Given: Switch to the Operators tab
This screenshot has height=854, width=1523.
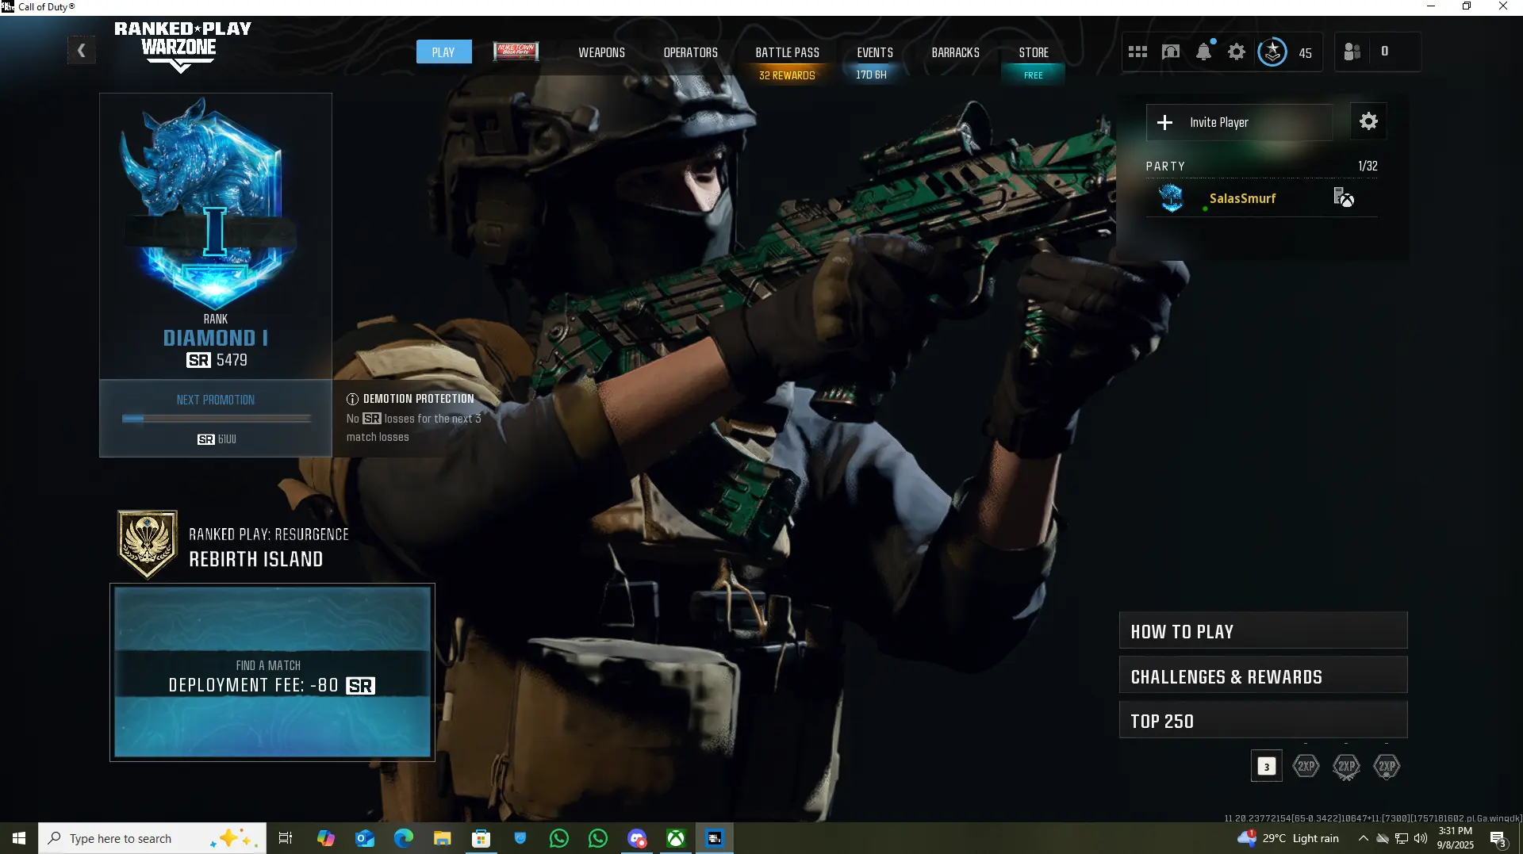Looking at the screenshot, I should (690, 52).
